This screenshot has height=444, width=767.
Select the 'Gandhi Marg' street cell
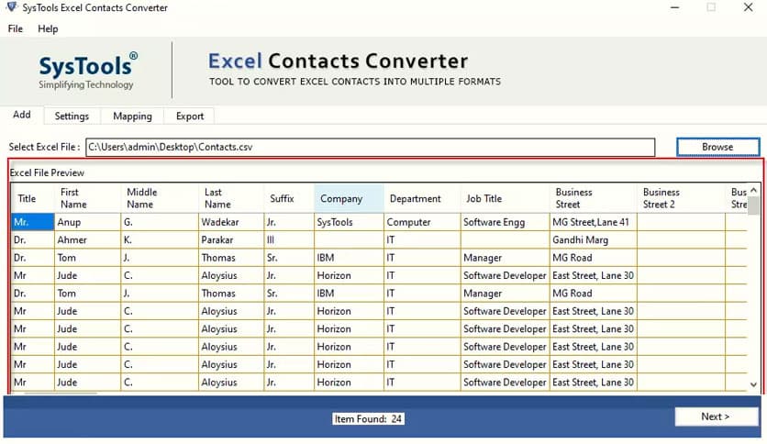594,240
